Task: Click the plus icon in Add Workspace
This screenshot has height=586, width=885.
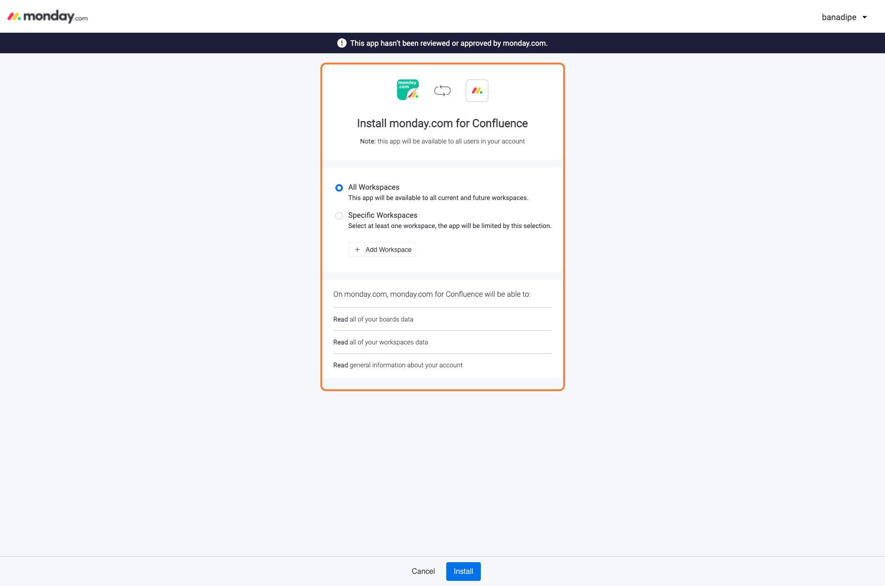Action: pyautogui.click(x=357, y=250)
